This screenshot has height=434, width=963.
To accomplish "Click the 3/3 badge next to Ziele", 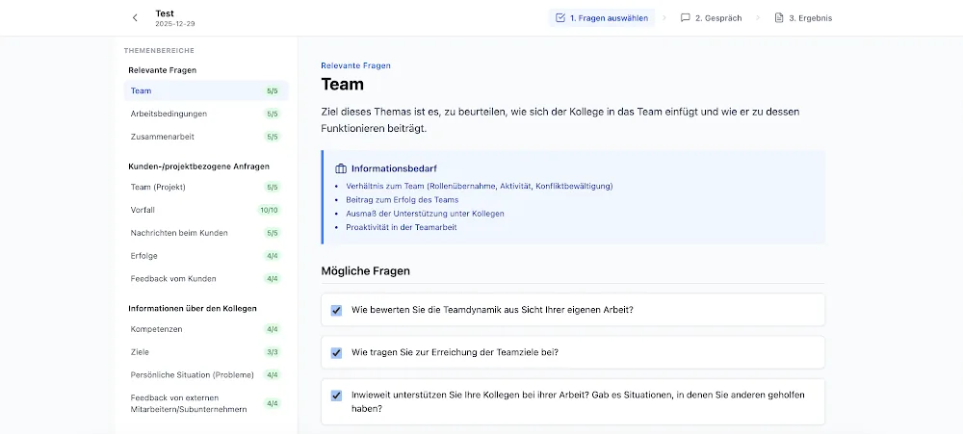I will pos(273,352).
